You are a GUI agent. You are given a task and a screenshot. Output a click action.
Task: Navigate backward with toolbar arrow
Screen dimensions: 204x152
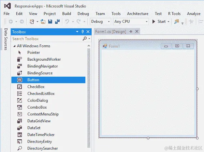point(11,22)
